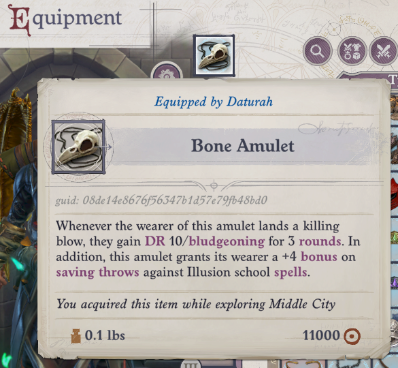398x368 pixels.
Task: Open the bludgeoning glossary link
Action: (227, 241)
